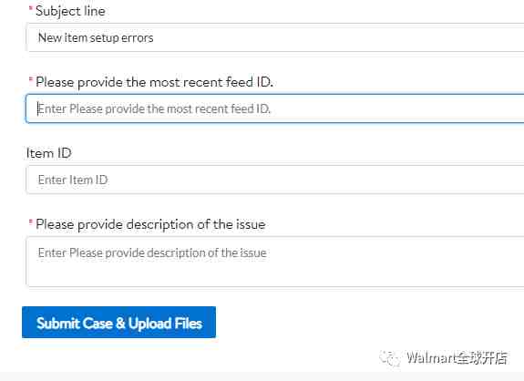Click the 'Subject line' field label

70,11
